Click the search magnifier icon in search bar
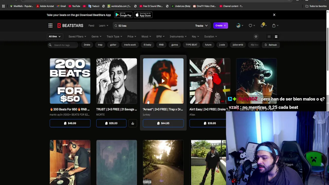The width and height of the screenshot is (329, 185). (116, 26)
